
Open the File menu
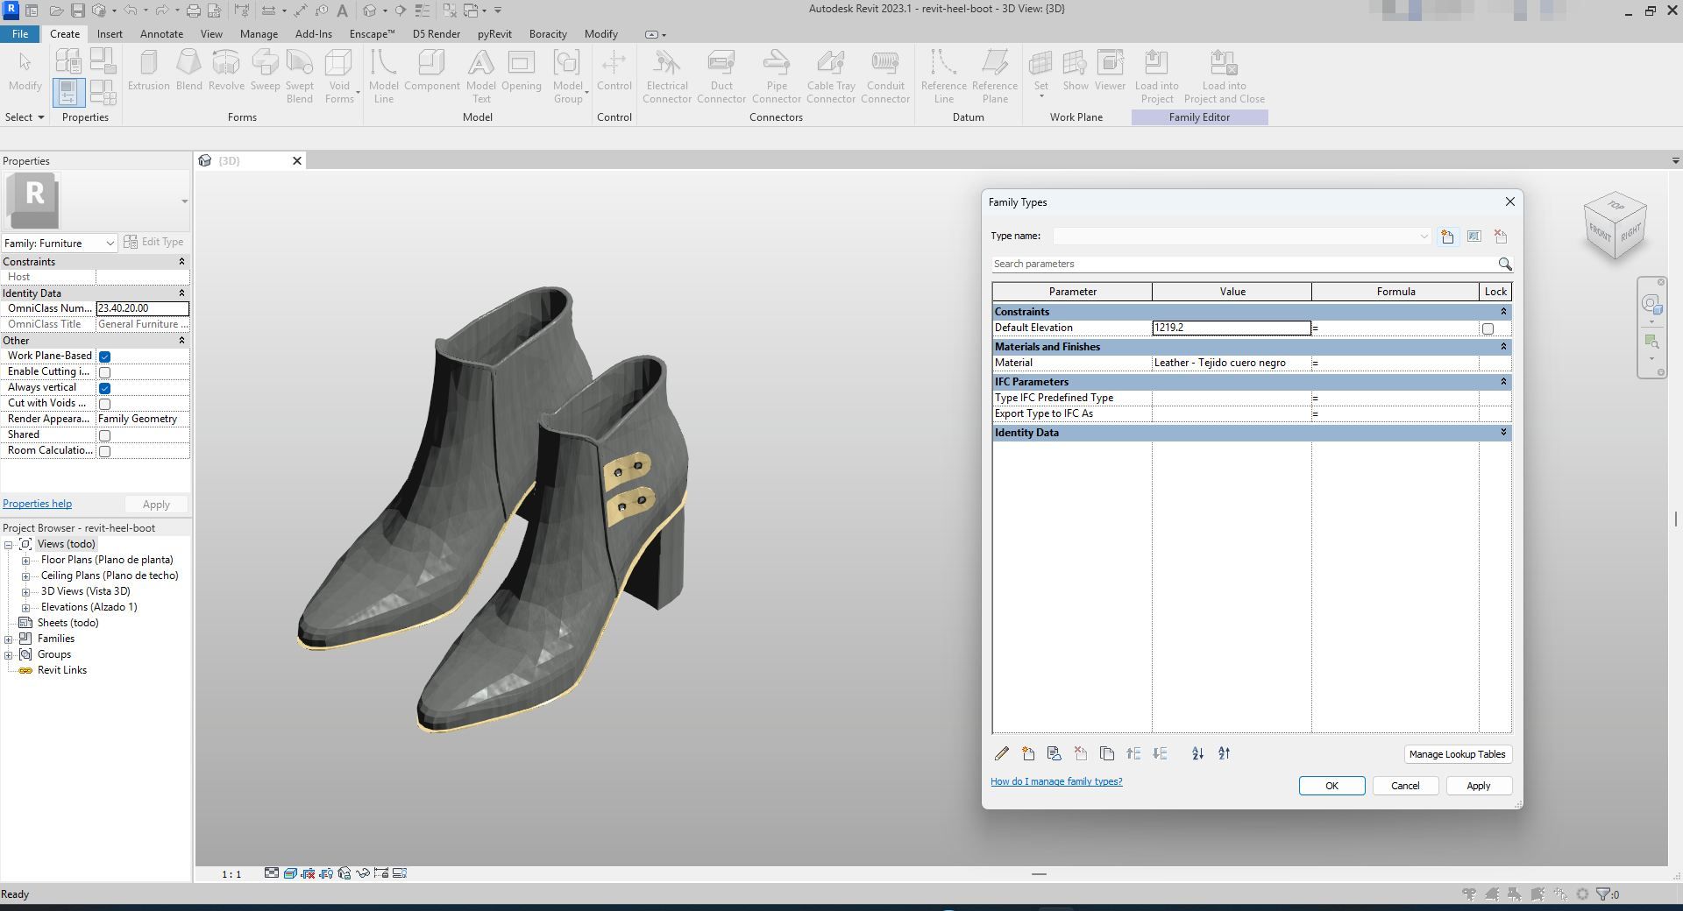coord(20,34)
